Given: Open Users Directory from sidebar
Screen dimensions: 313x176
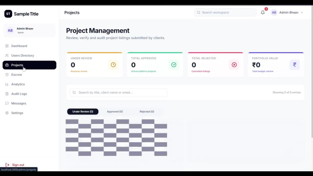Looking at the screenshot, I should click(29, 55).
